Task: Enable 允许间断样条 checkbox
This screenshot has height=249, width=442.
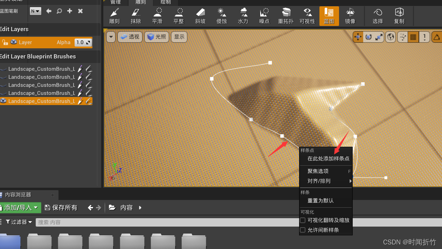Action: (x=303, y=230)
